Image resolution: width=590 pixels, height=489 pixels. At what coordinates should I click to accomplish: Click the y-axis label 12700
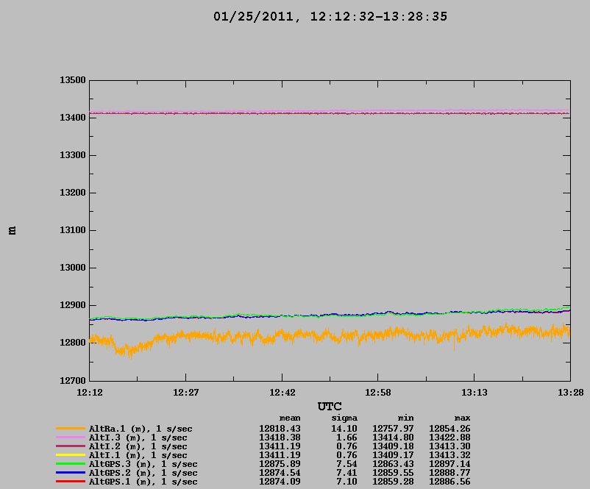click(x=73, y=381)
